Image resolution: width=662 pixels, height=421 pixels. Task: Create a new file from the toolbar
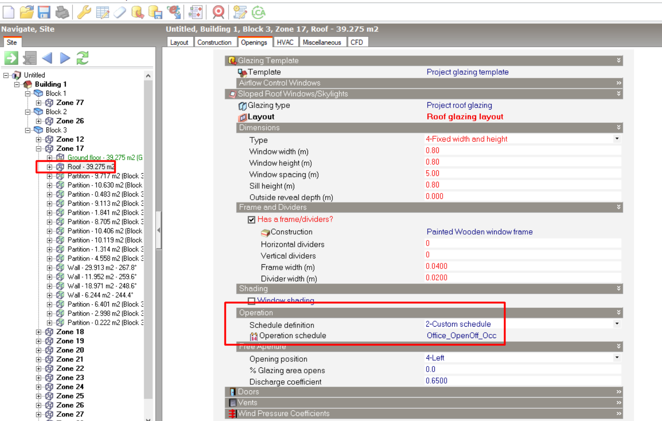coord(8,12)
